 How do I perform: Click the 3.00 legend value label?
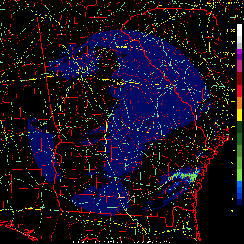coord(231,67)
